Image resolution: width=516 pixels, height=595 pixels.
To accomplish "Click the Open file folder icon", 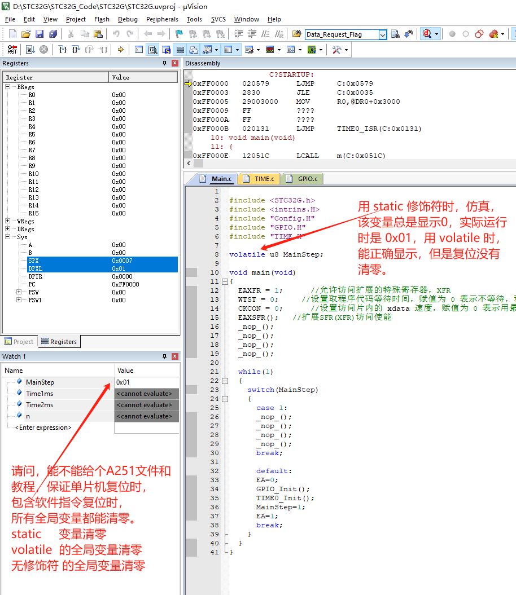I will [x=26, y=34].
